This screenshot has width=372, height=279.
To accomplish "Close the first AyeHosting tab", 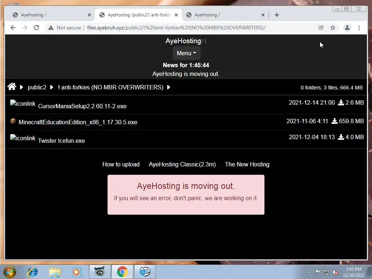I will 89,15.
